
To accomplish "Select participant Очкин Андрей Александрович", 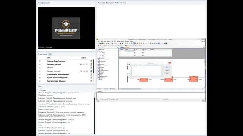I will [58, 74].
